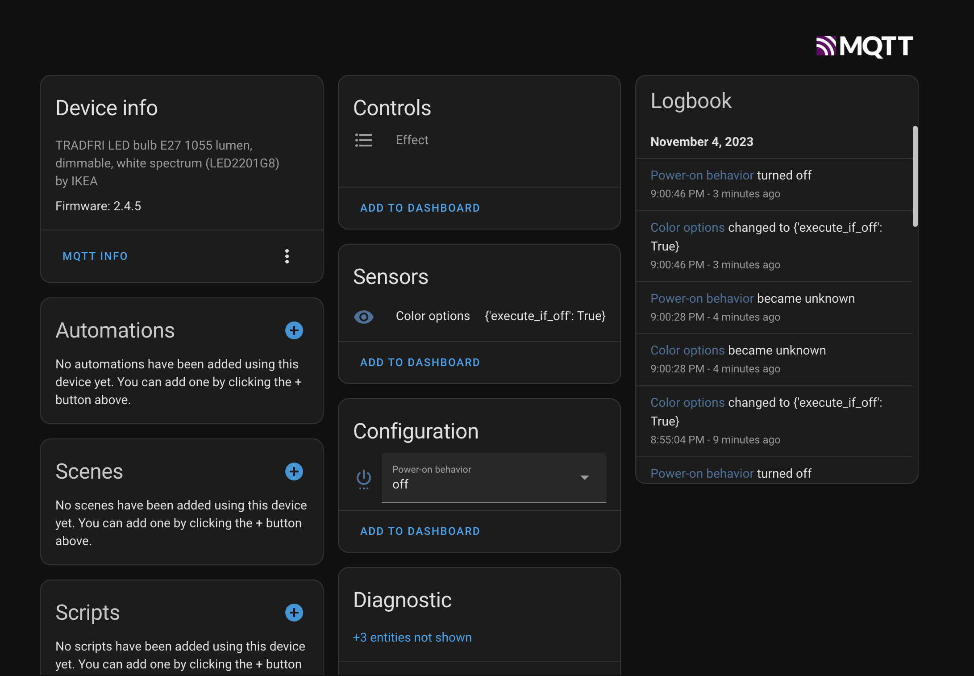Open Color options became unknown log entry
Screen dimensions: 974x676
click(x=687, y=351)
